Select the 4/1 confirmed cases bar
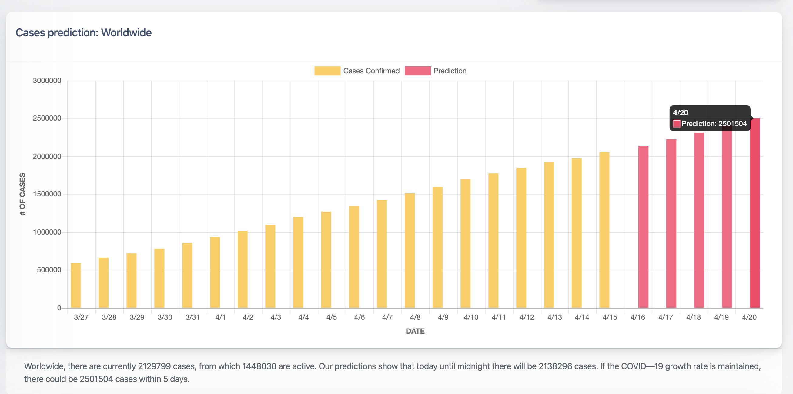793x394 pixels. (x=215, y=272)
